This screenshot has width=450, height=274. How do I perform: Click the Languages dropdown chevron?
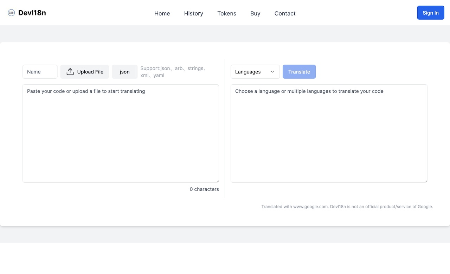coord(272,72)
